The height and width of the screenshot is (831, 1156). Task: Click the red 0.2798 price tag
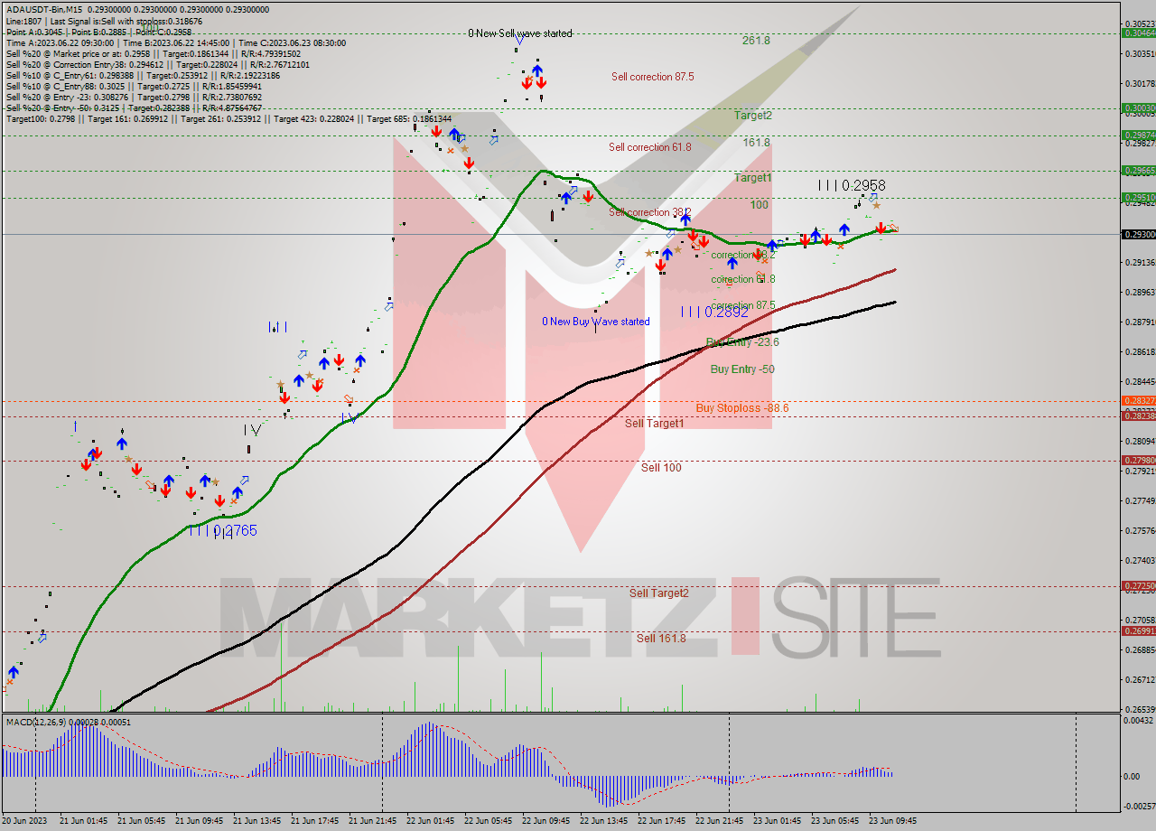click(x=1137, y=460)
